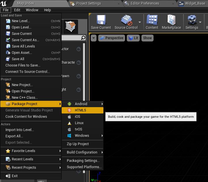
Task: Expand Recent Levels submenu
Action: click(x=31, y=159)
